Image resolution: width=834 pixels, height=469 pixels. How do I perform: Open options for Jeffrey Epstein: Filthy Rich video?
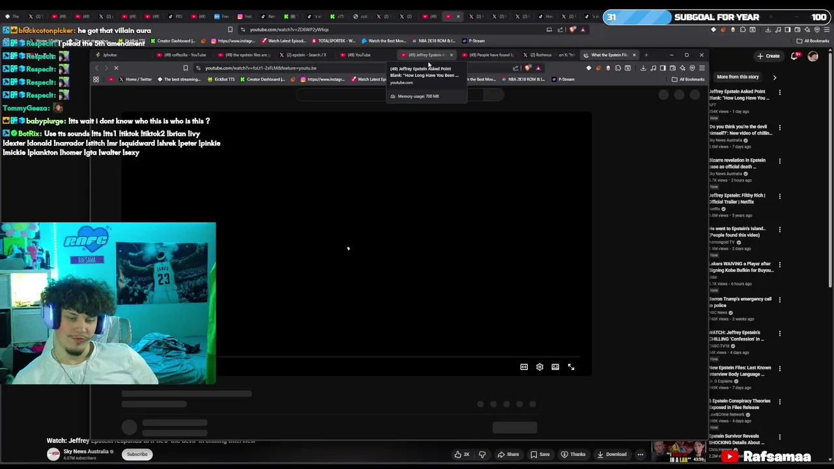click(x=780, y=196)
